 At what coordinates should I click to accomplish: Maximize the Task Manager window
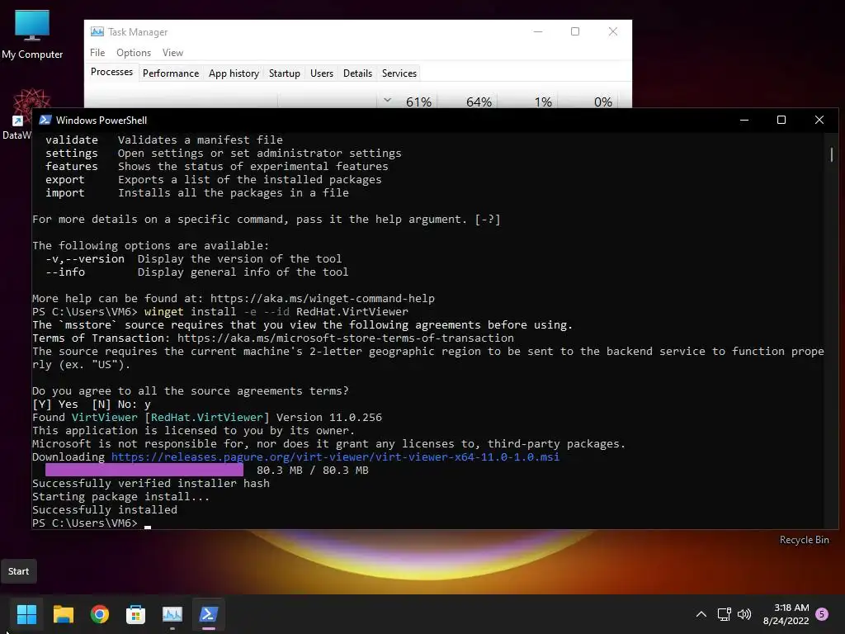[575, 32]
